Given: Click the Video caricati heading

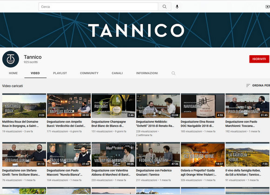Looking at the screenshot, I should [13, 86].
